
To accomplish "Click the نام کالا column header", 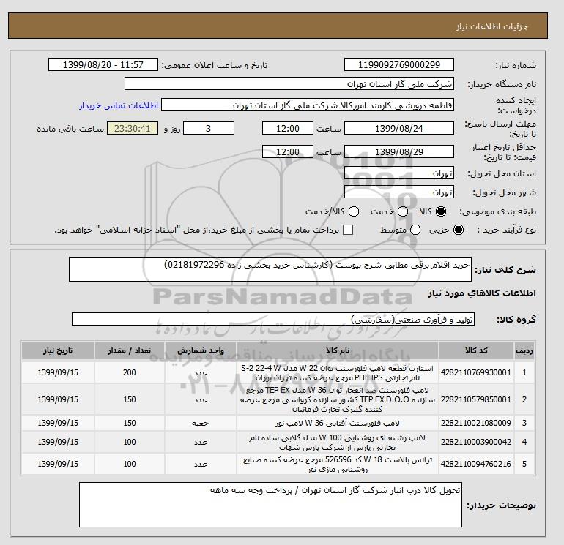I will click(338, 350).
